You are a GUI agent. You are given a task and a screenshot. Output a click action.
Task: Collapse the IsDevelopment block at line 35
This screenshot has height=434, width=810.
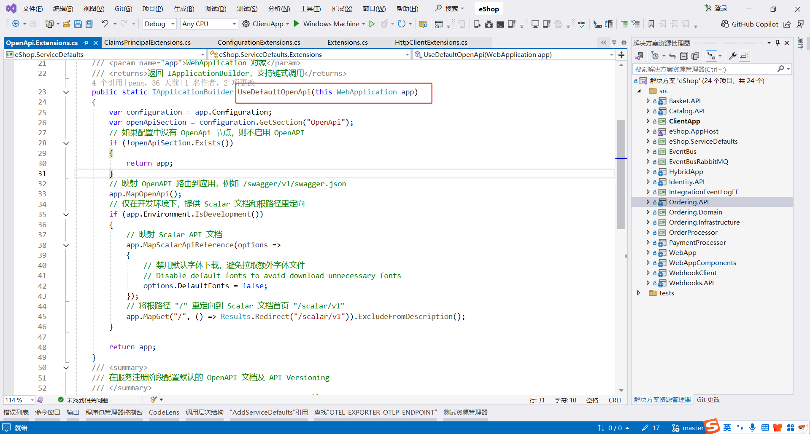tap(66, 214)
